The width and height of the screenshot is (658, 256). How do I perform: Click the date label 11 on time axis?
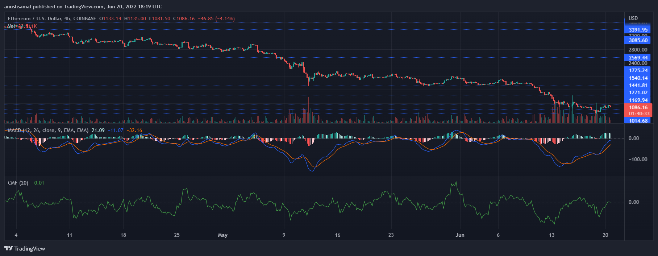coord(70,235)
